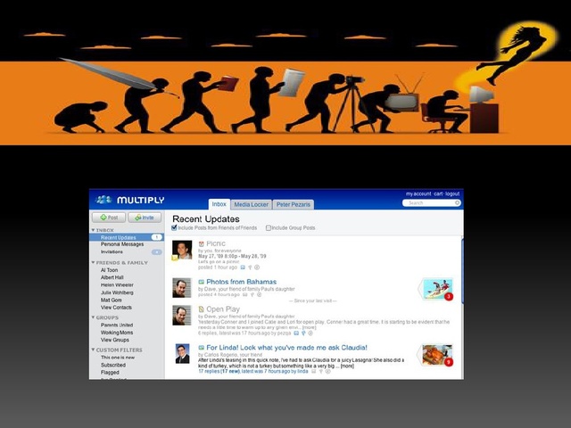Viewport: 571px width, 428px height.
Task: Click the red 3 badge on Bahamas thumbnail
Action: tap(449, 297)
